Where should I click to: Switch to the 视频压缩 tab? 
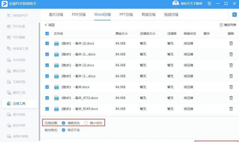pyautogui.click(x=171, y=15)
